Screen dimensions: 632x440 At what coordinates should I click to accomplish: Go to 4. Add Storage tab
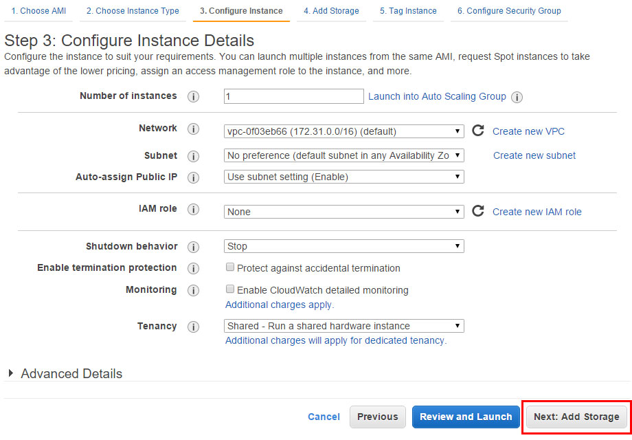[331, 11]
